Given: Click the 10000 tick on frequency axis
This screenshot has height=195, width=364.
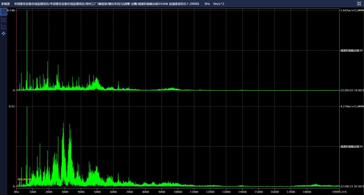Looking at the screenshot, I should click(x=178, y=192).
